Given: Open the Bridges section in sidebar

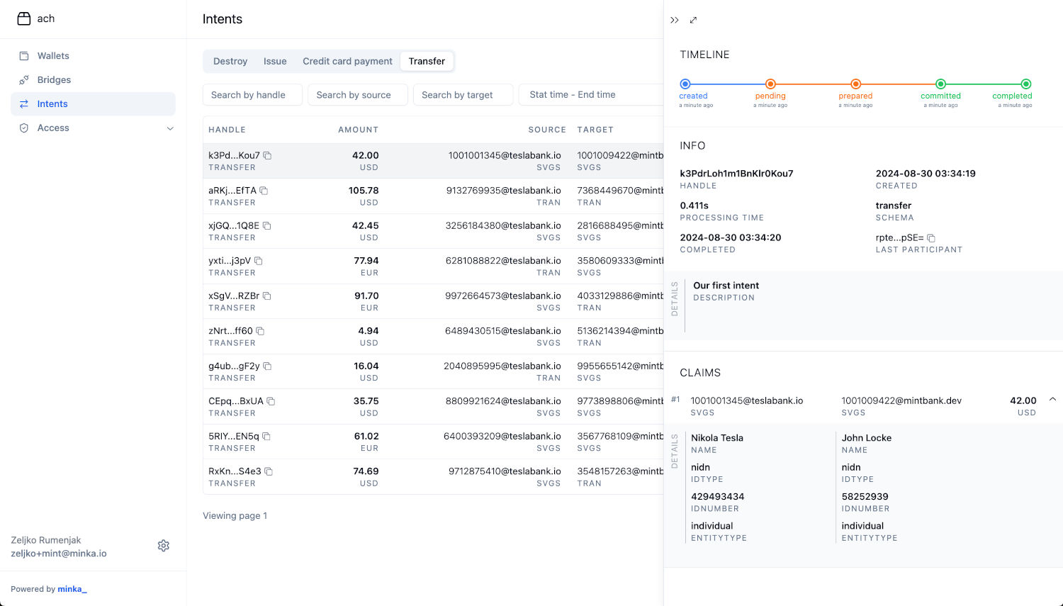Looking at the screenshot, I should tap(54, 79).
